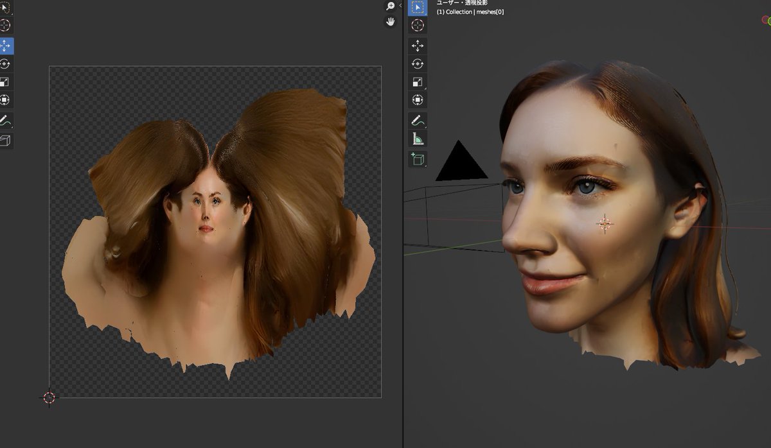The width and height of the screenshot is (771, 448).
Task: Expand the left editor sidebar using the small arrow
Action: 400,6
